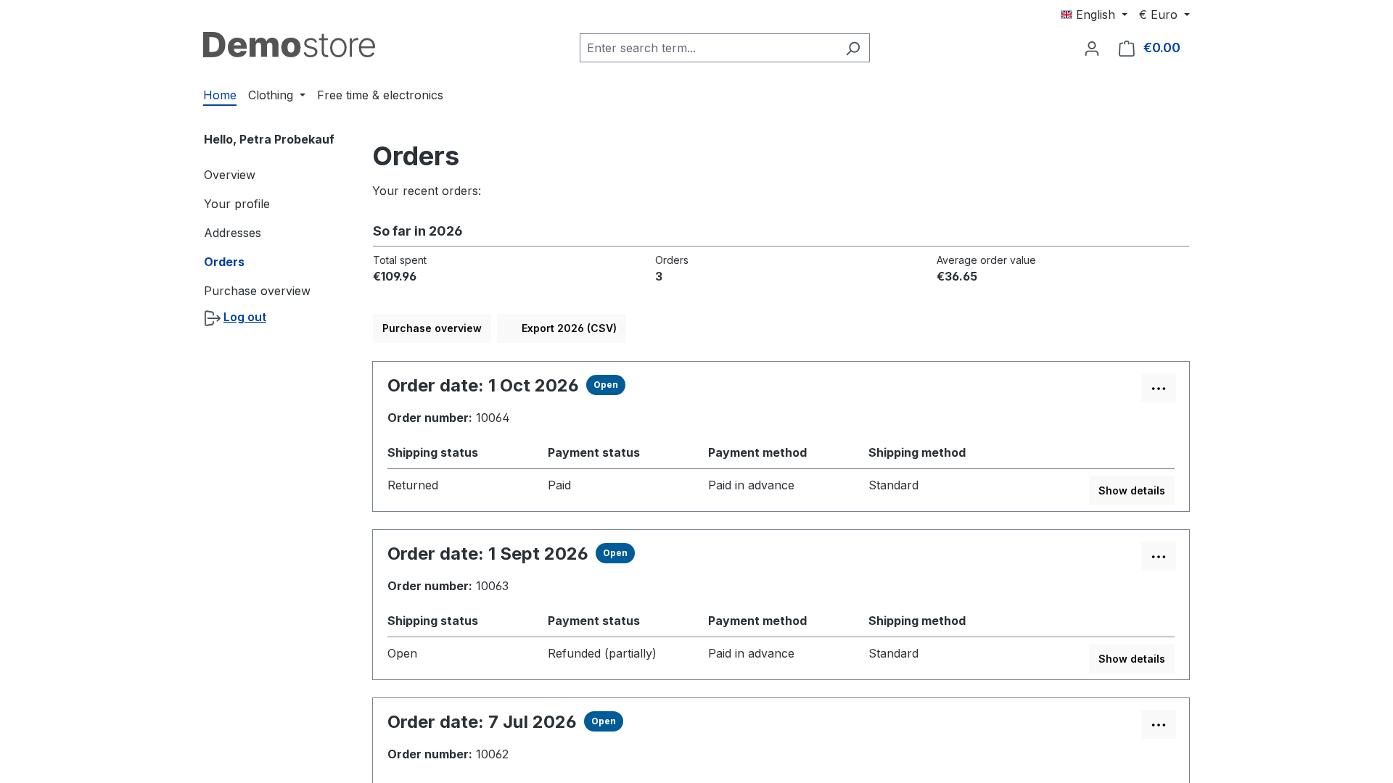Screen dimensions: 1393x783
Task: Open three-dot menu for order 10064
Action: tap(1158, 388)
